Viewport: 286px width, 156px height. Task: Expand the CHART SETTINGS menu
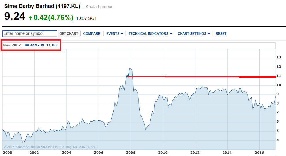(194, 34)
